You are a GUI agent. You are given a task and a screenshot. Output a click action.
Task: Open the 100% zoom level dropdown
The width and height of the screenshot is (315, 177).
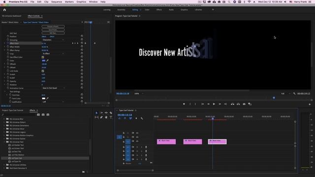[139, 93]
